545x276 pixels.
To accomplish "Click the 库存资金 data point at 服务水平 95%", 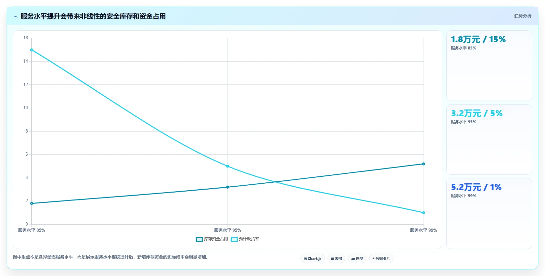I will pyautogui.click(x=227, y=187).
